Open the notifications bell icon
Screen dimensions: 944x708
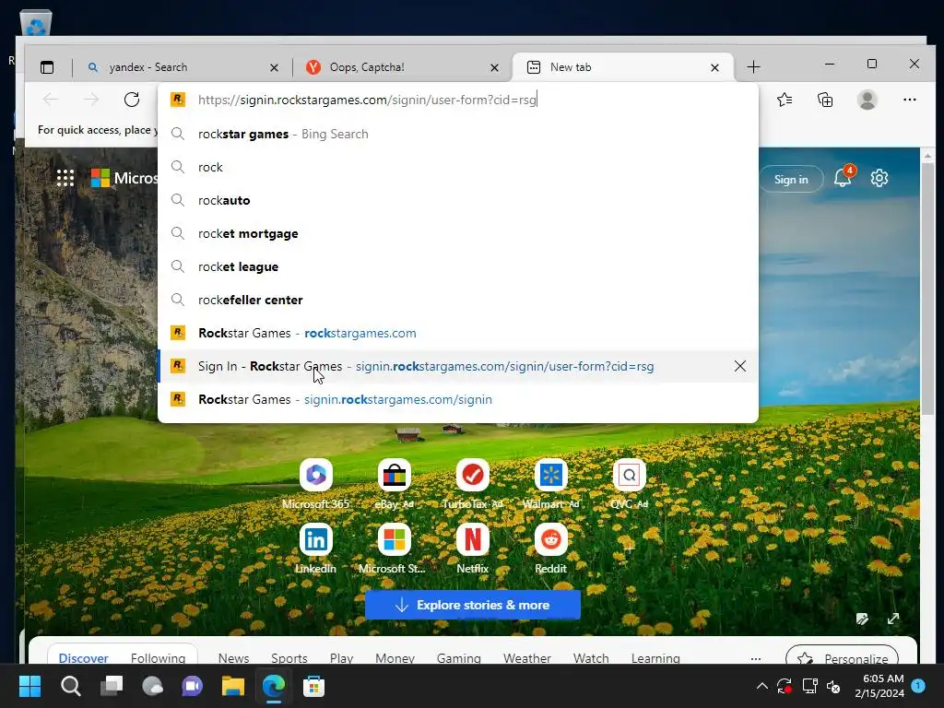pos(843,178)
